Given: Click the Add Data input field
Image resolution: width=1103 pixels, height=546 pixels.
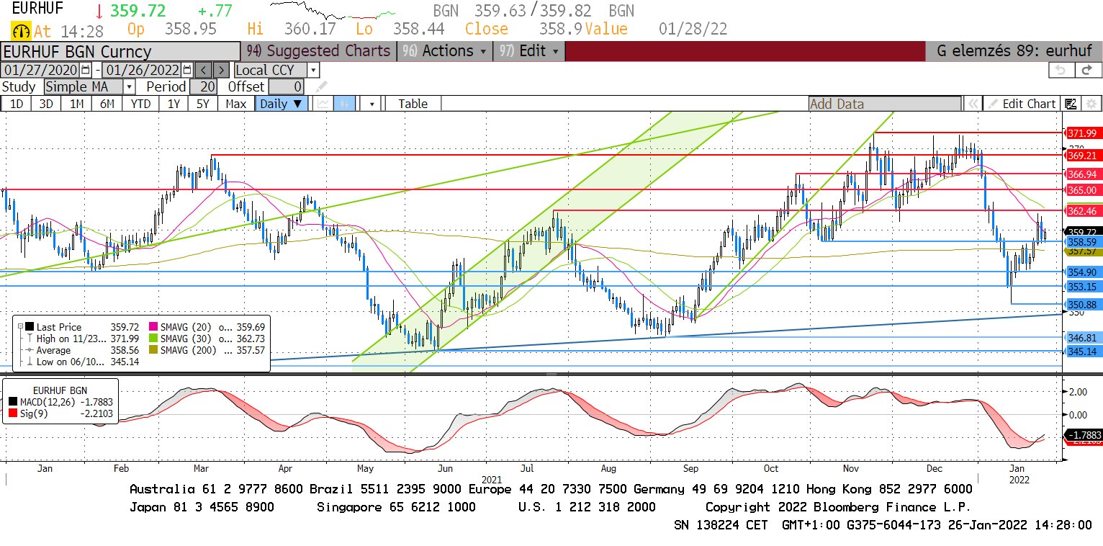Looking at the screenshot, I should coord(885,104).
